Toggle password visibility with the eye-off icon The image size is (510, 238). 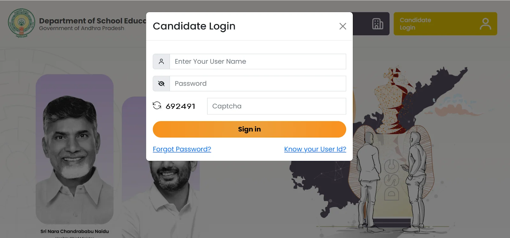pos(161,83)
